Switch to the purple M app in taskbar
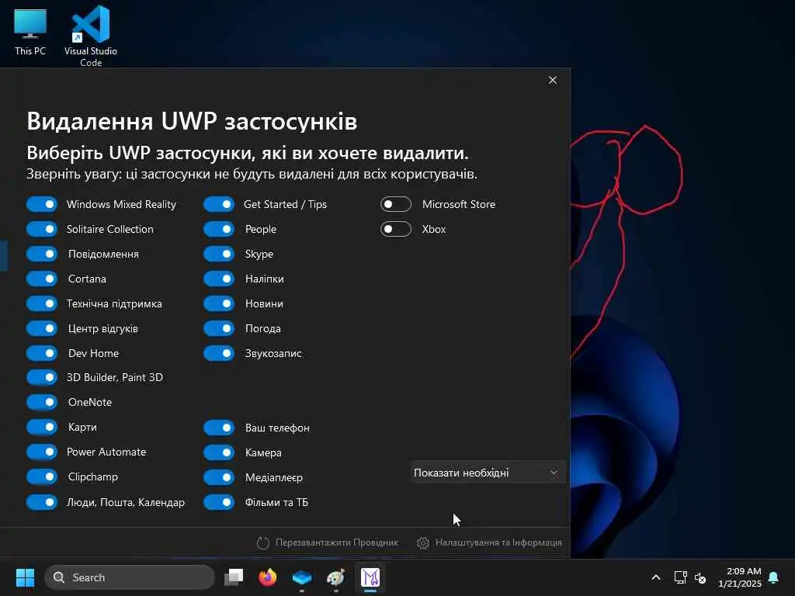Screen dimensions: 795x596 click(x=370, y=577)
